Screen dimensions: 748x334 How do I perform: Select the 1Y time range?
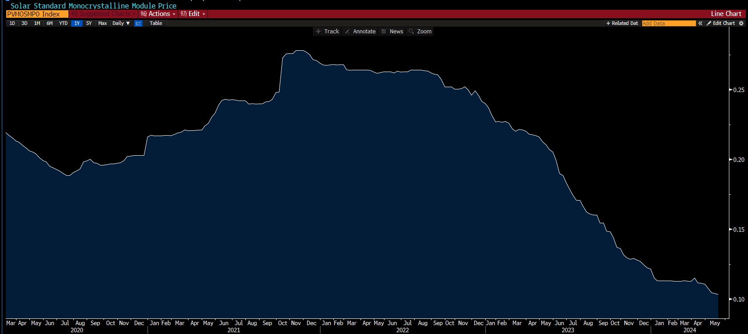click(77, 23)
